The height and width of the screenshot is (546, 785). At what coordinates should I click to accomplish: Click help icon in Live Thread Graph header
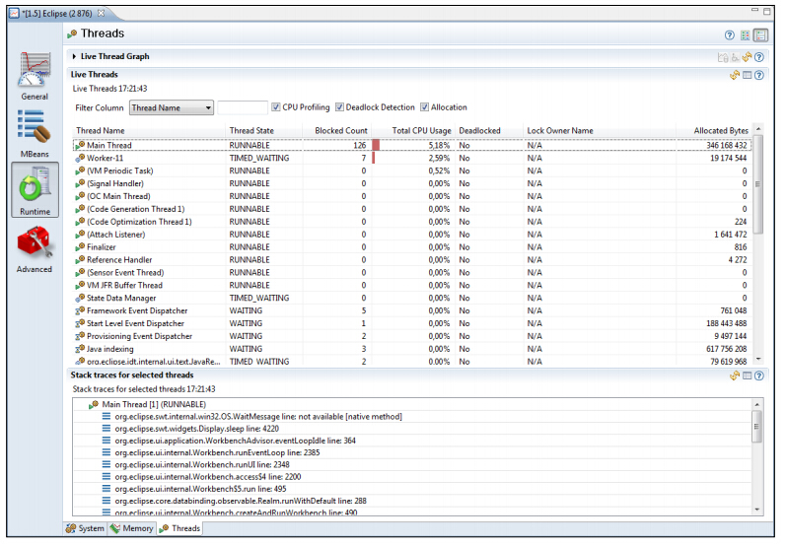coord(759,57)
